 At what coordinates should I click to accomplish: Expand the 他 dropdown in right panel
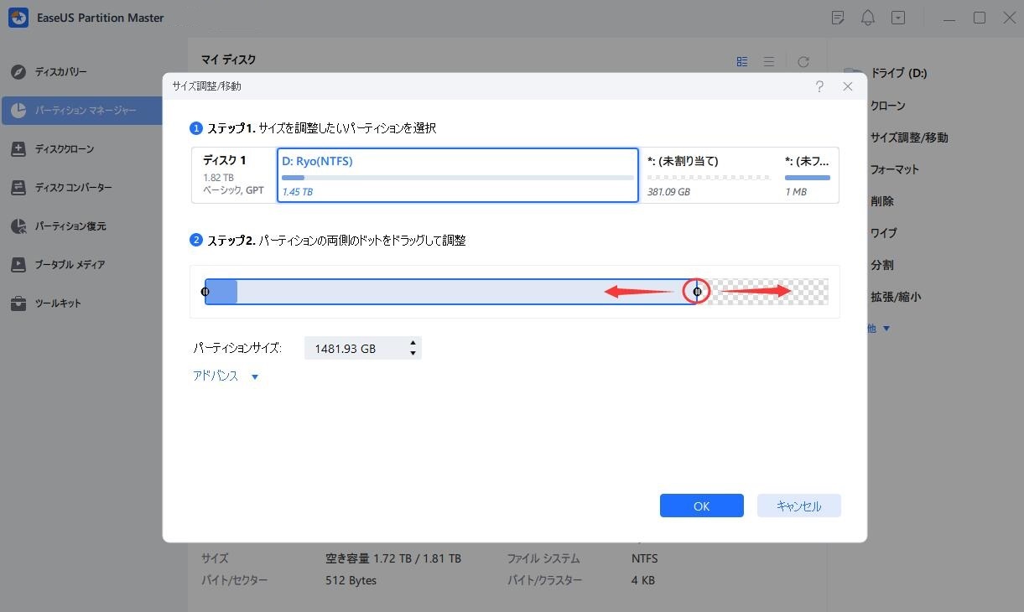[x=876, y=328]
